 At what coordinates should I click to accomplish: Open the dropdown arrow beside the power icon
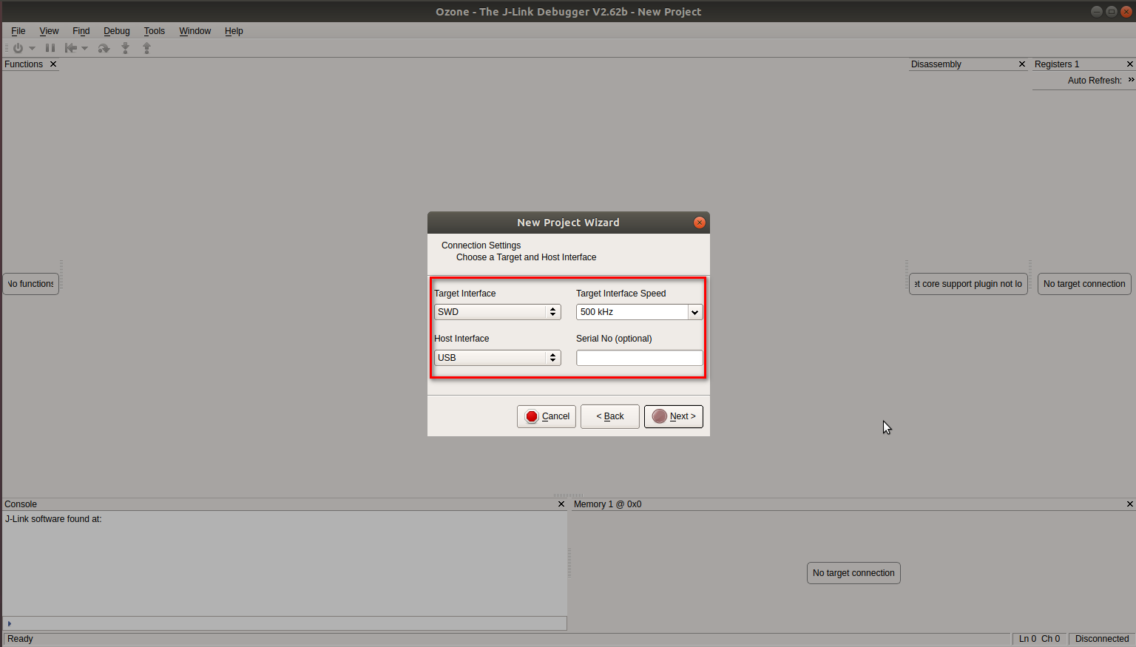(x=32, y=49)
